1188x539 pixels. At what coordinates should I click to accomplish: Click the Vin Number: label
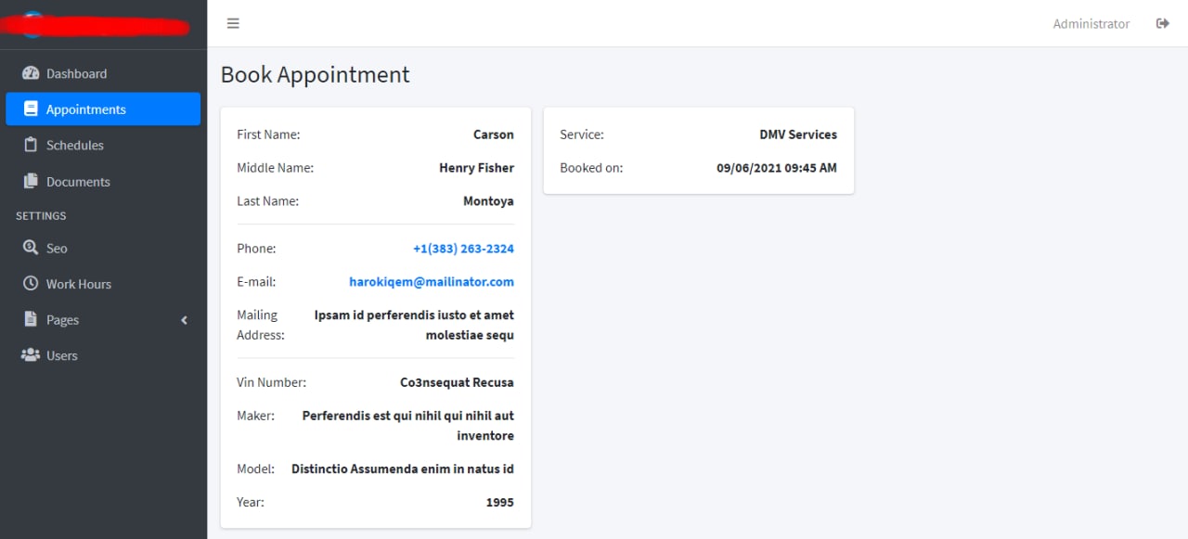[271, 382]
